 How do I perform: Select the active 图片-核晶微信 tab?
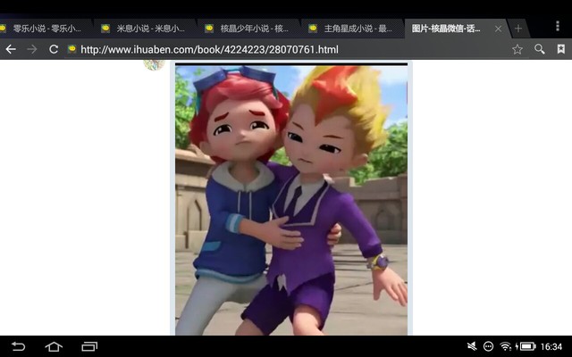(446, 29)
